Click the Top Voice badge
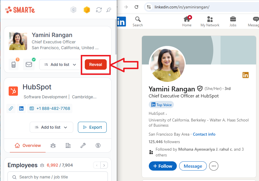The width and height of the screenshot is (259, 181). (162, 105)
